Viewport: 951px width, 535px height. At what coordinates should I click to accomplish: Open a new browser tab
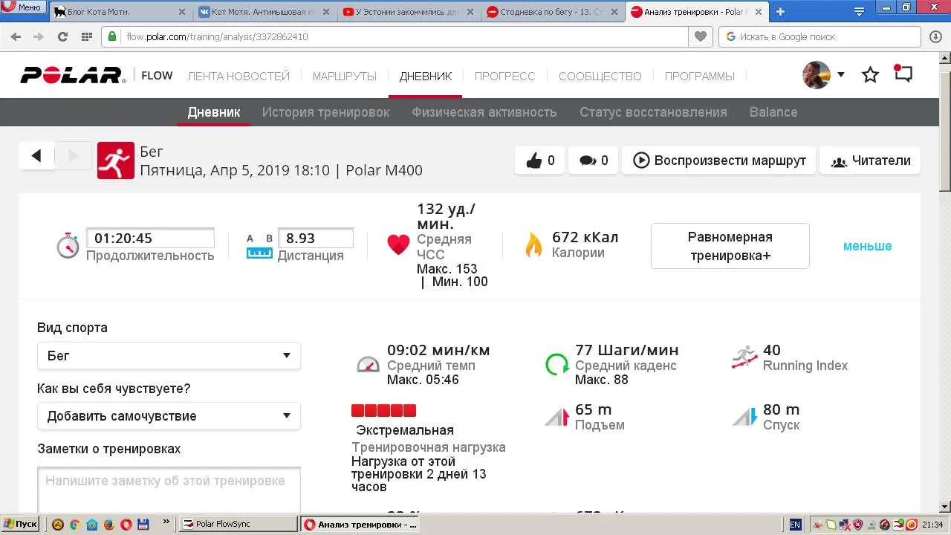(x=780, y=12)
